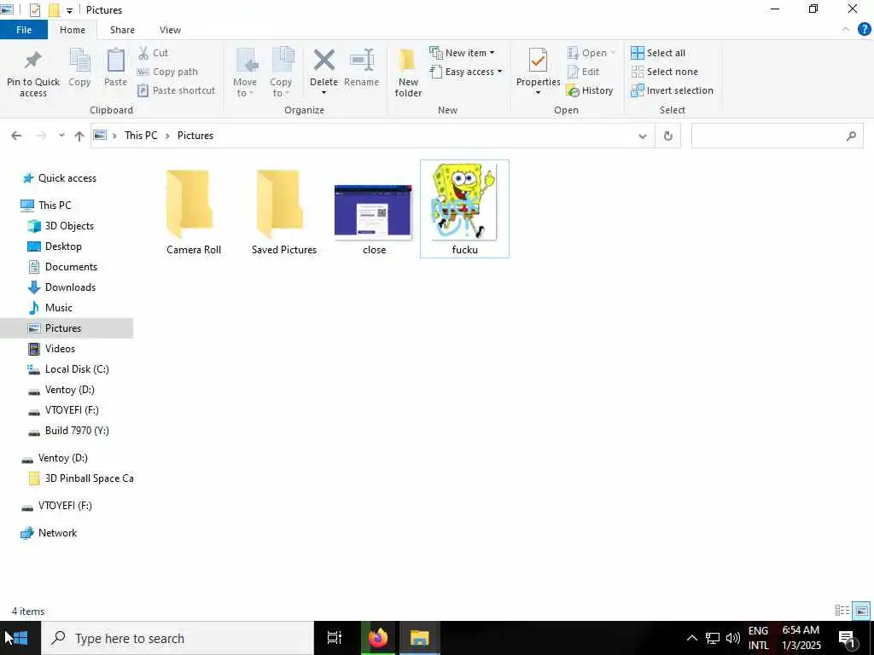The image size is (874, 655).
Task: Click the Cut scissors icon
Action: 143,53
